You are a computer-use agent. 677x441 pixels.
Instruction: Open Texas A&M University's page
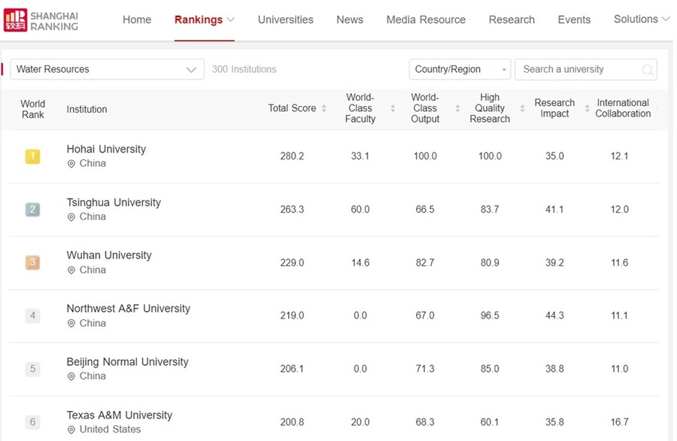coord(119,415)
